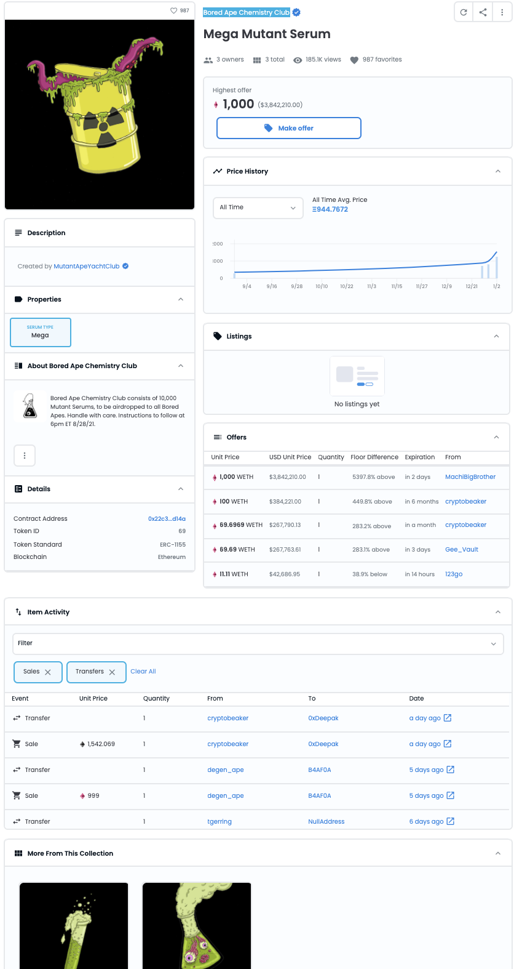Click the verified badge beside Bored Ape Chemistry Club

click(296, 12)
